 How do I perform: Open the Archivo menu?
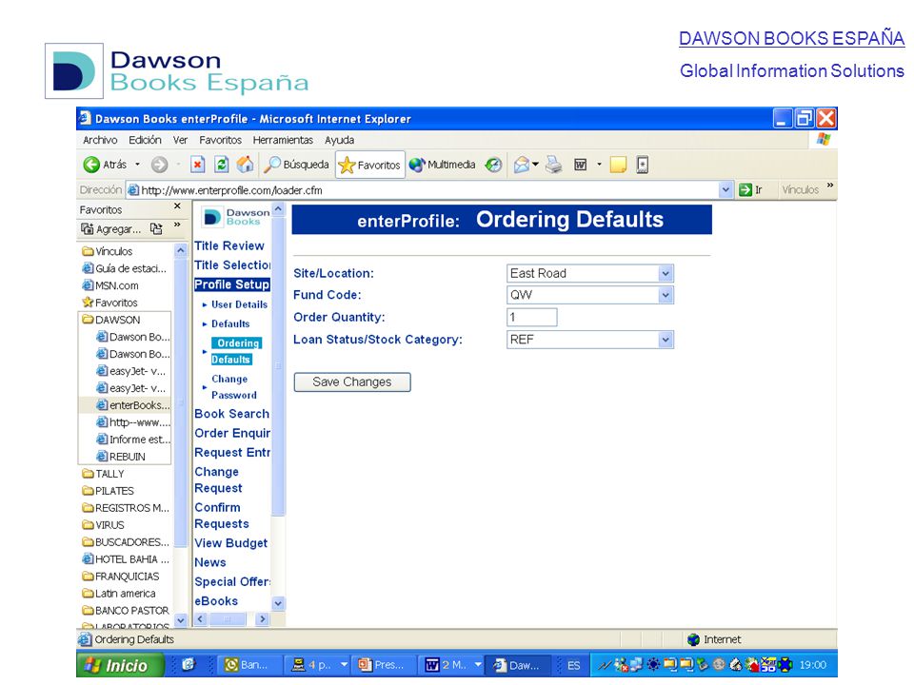[x=100, y=140]
